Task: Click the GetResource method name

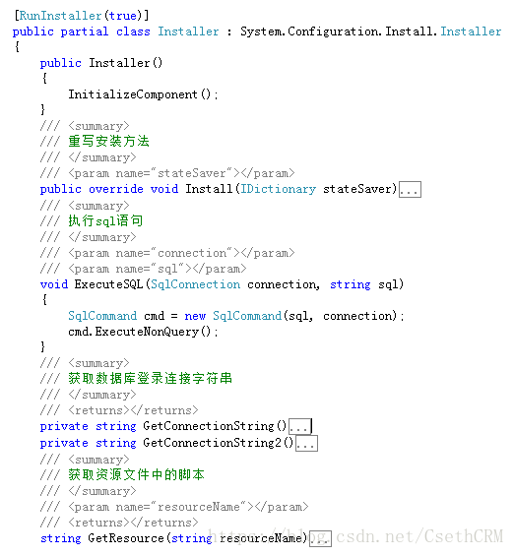Action: 126,538
